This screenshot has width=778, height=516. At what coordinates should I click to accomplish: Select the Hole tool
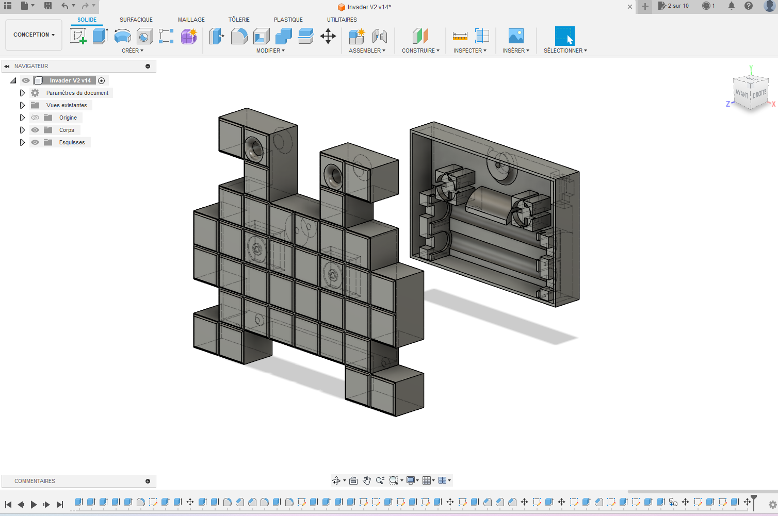pyautogui.click(x=144, y=36)
